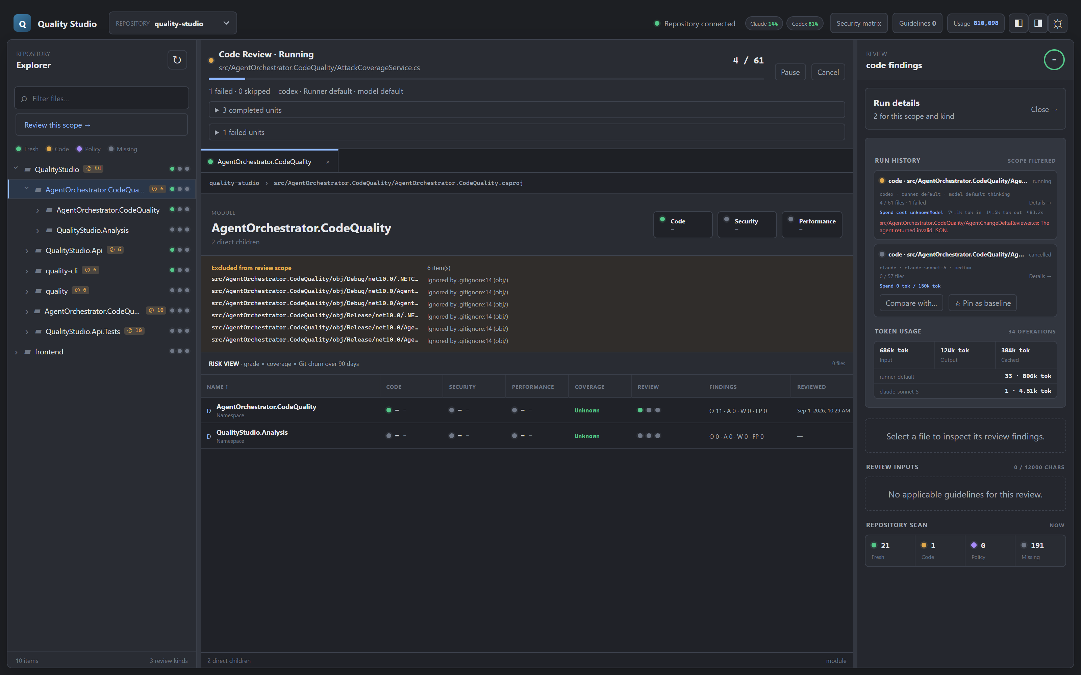Toggle the Missing legend filter
The height and width of the screenshot is (675, 1081).
[x=123, y=149]
